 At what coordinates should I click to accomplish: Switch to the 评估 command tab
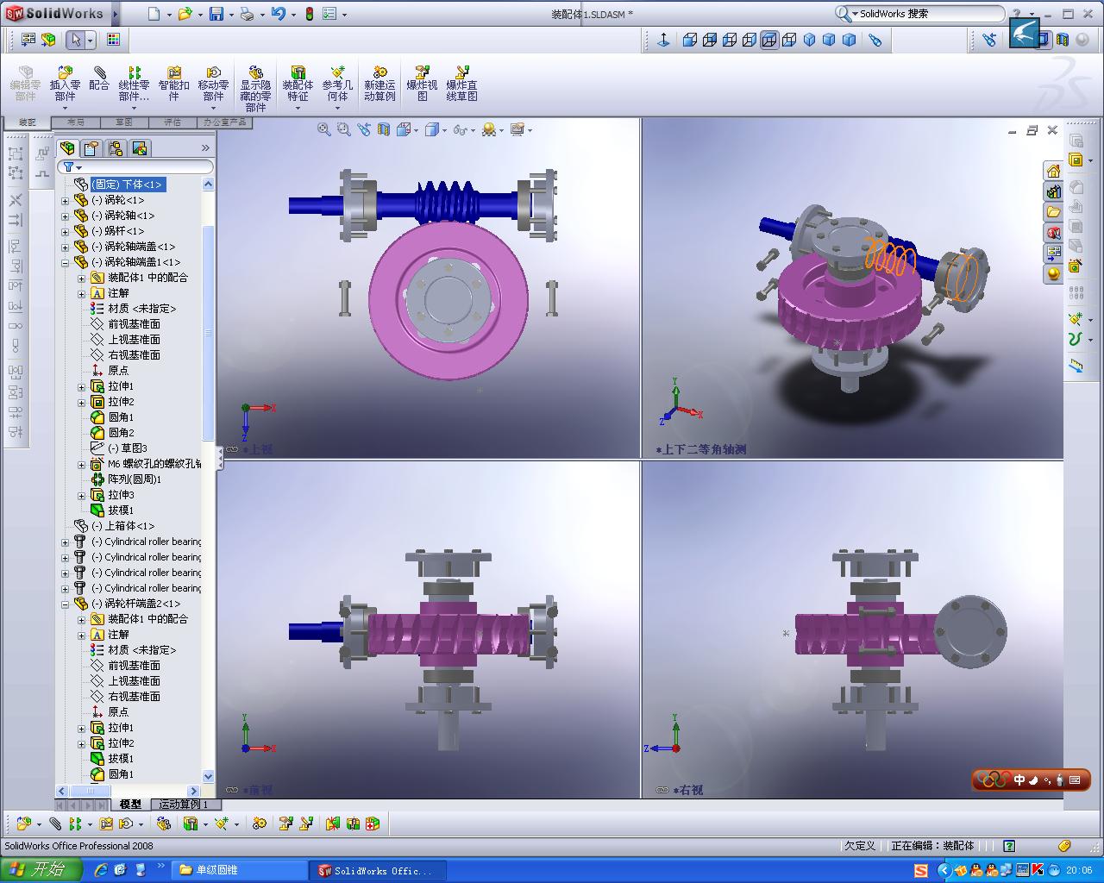point(173,122)
